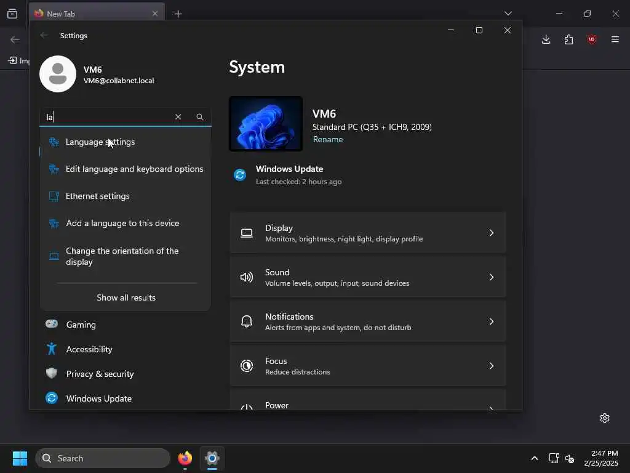This screenshot has height=473, width=630.
Task: Click Firefox's back navigation arrow
Action: coord(15,39)
